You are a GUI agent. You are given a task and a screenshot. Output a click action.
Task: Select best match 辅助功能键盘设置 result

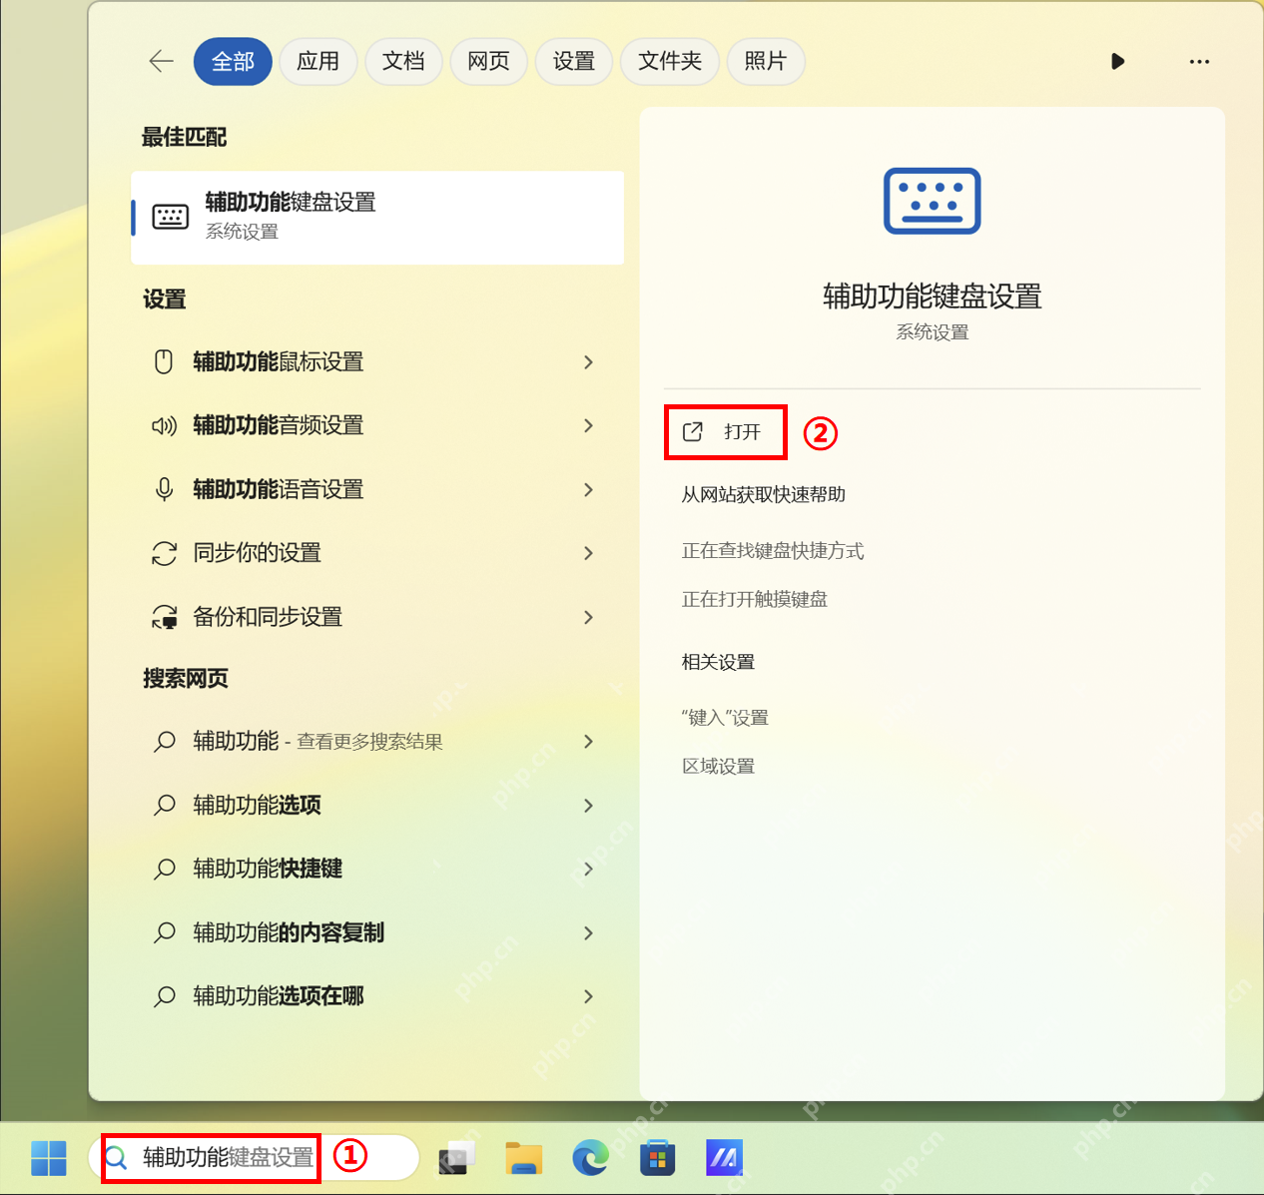[x=377, y=217]
